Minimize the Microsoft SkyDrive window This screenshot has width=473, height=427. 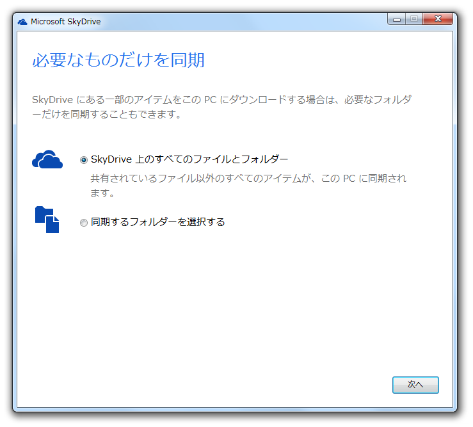pos(397,19)
